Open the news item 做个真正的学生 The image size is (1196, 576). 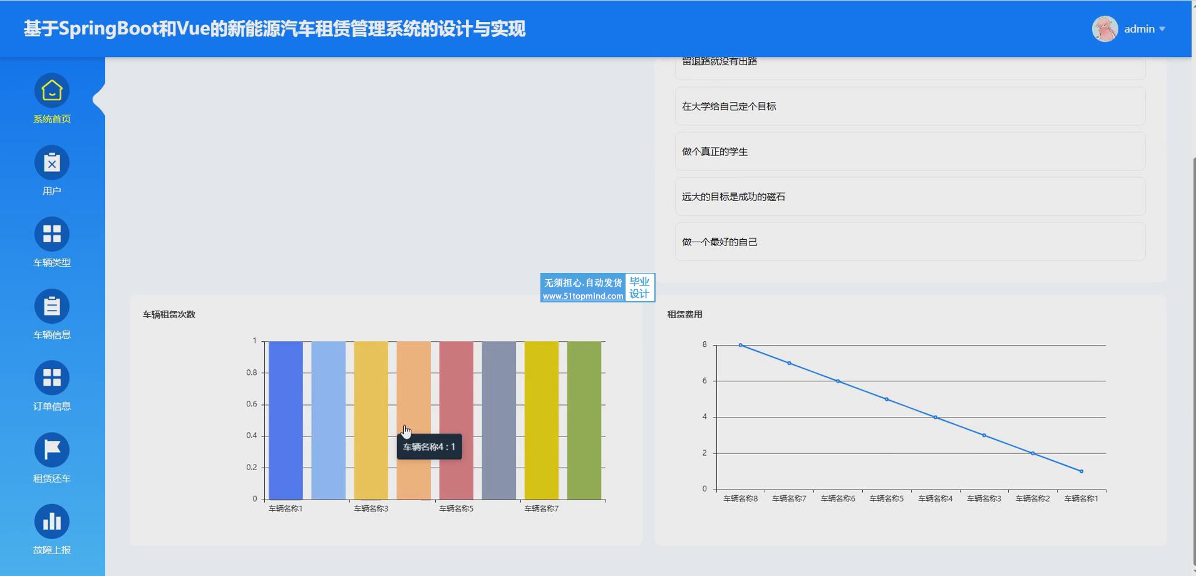[909, 152]
